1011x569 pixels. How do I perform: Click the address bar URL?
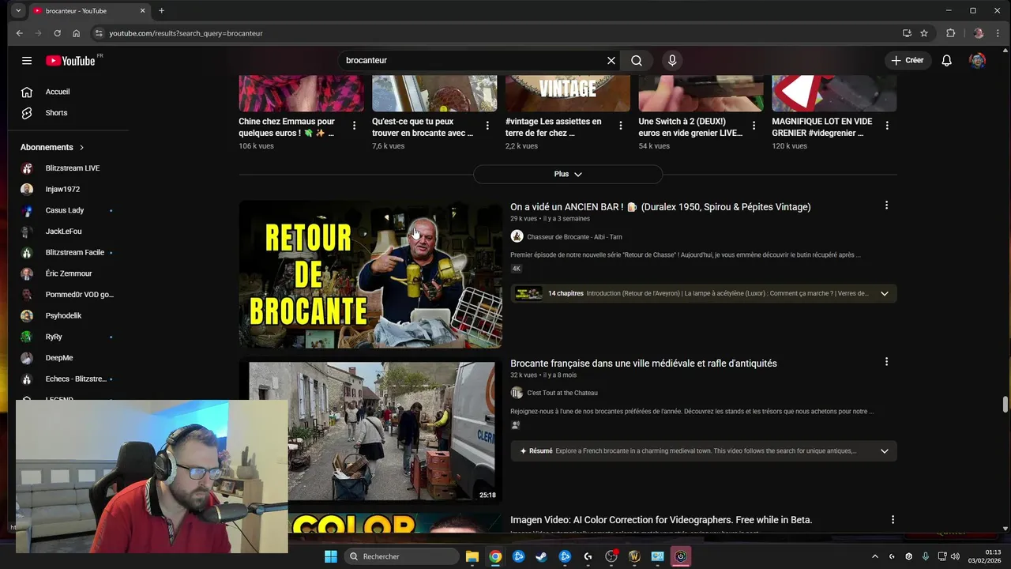pos(186,33)
